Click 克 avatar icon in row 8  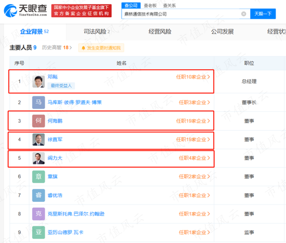(38, 214)
